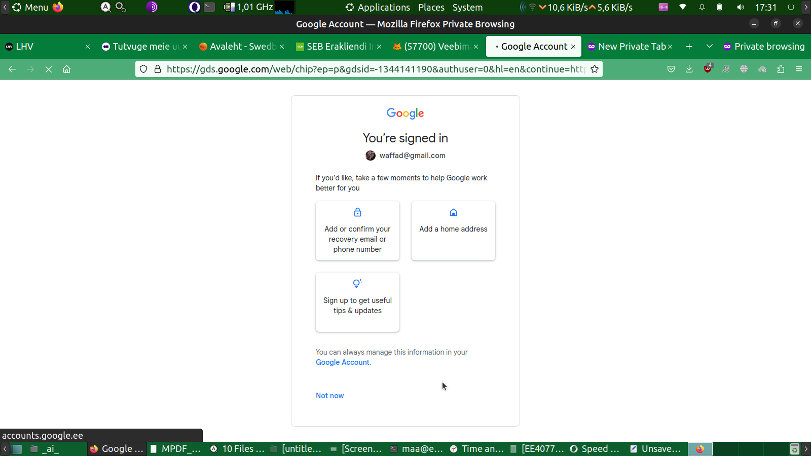Viewport: 811px width, 456px height.
Task: Switch to the Tutvuge meie tab
Action: coord(144,47)
